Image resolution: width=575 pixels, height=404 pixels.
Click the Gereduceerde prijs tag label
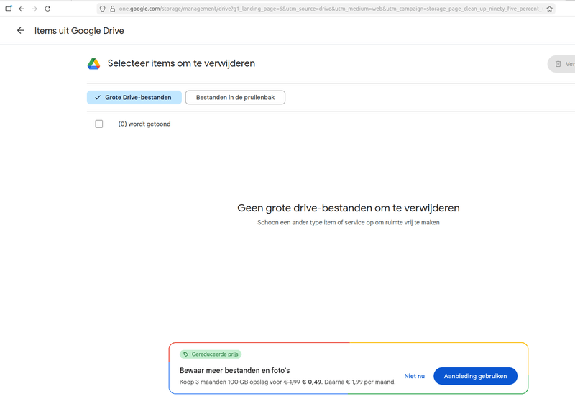click(x=211, y=354)
